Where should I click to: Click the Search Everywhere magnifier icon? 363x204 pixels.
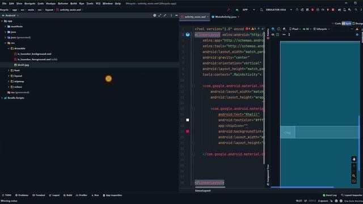coord(356,10)
